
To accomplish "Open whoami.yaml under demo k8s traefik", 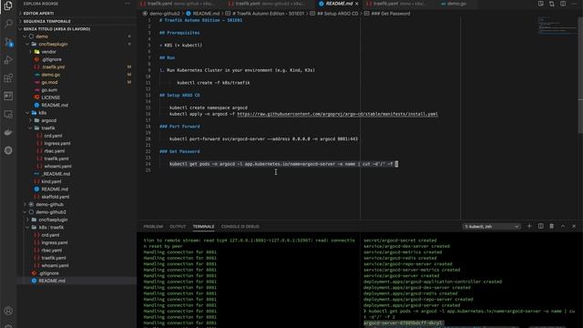I will click(x=57, y=166).
